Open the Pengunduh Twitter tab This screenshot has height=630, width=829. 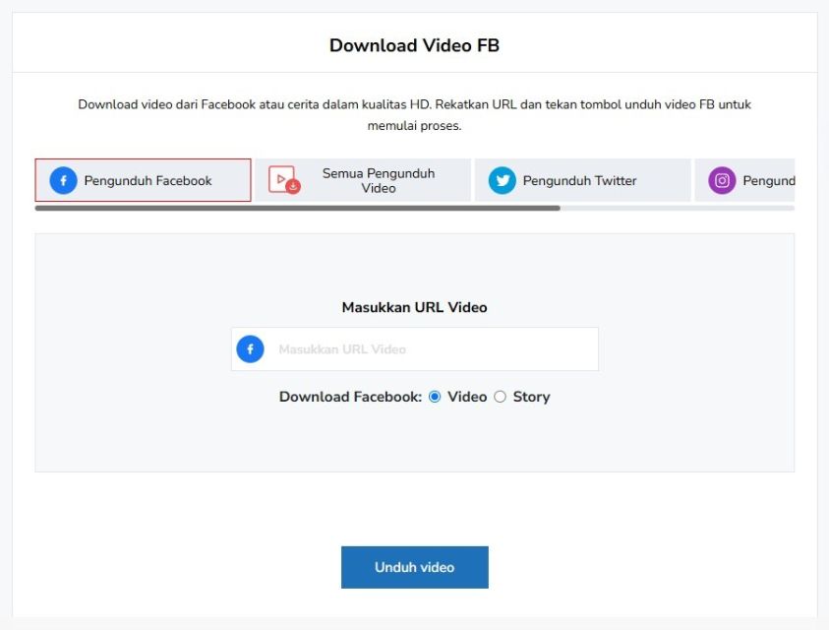[x=582, y=180]
